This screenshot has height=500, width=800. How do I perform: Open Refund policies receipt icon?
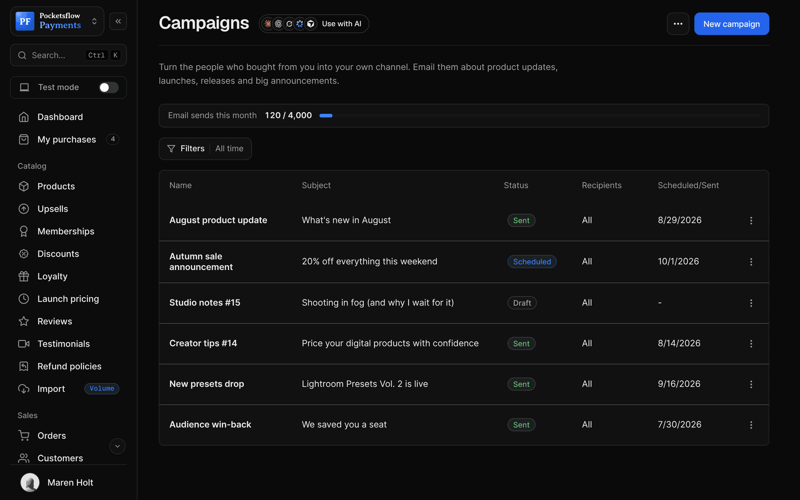(x=24, y=366)
